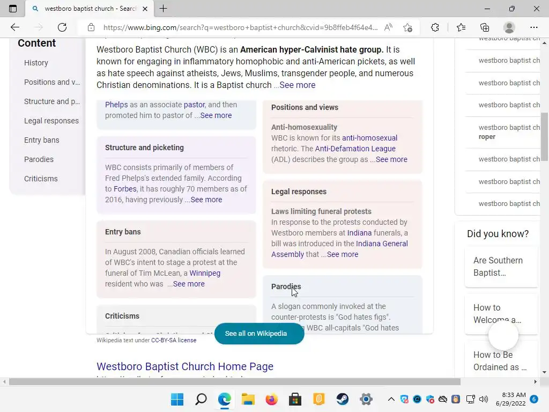
Task: Jump to History in Content sidebar
Action: [36, 63]
